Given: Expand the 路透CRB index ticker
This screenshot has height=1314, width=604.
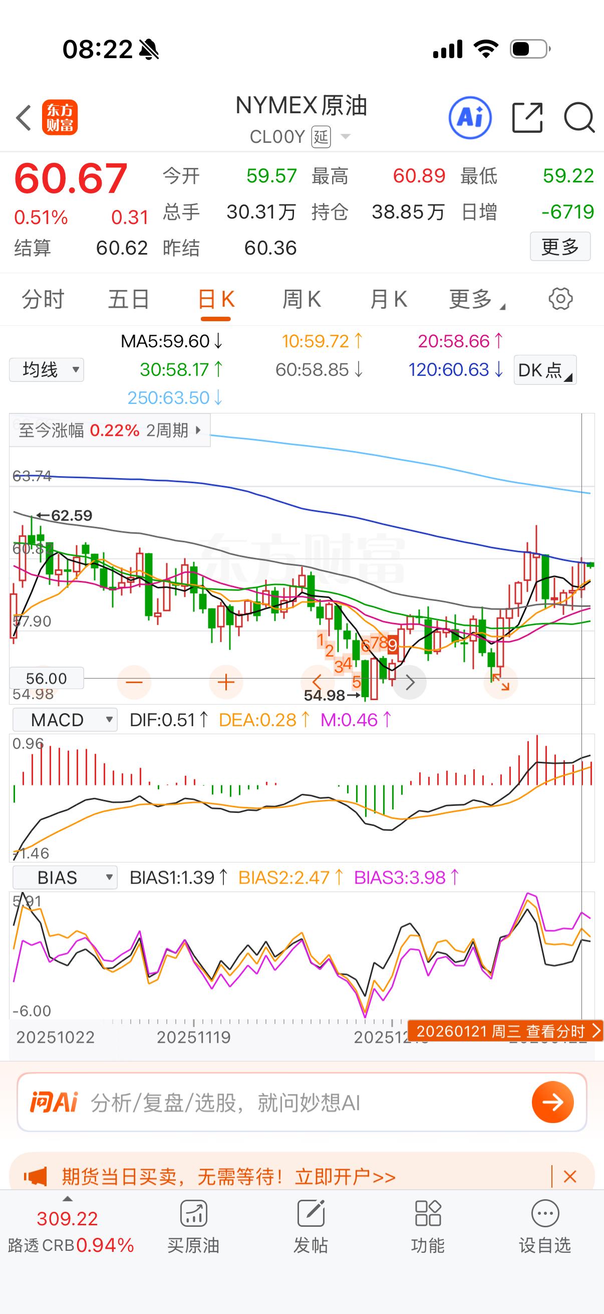Looking at the screenshot, I should (67, 1199).
